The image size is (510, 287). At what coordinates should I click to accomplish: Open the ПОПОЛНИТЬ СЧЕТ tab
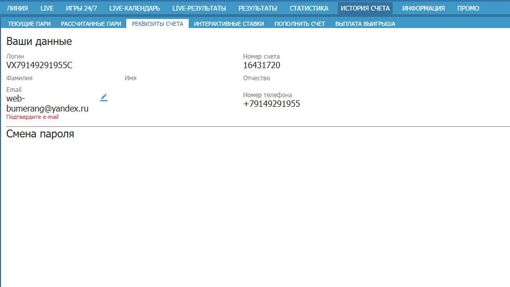300,24
